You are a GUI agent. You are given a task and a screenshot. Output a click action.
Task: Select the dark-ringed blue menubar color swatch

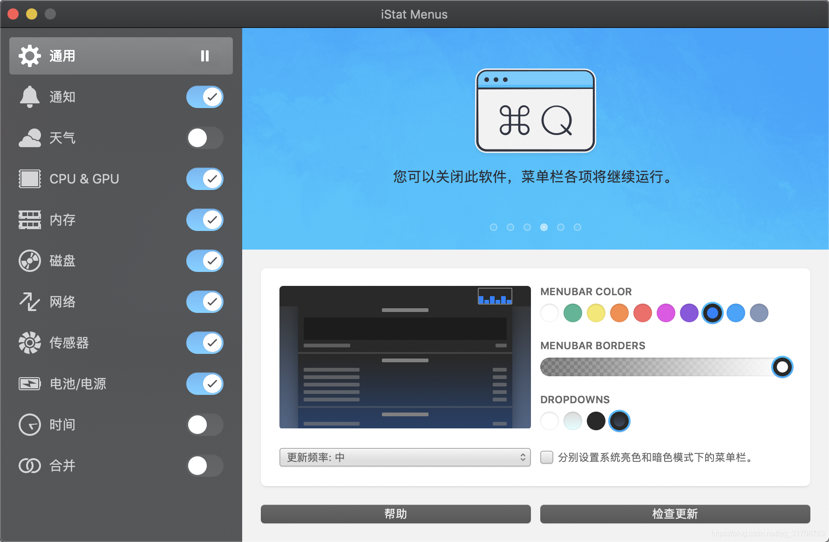713,313
